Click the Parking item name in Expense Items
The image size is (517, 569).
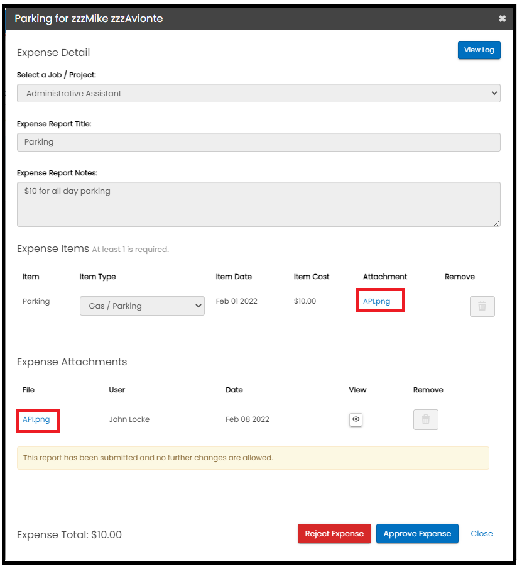click(36, 301)
